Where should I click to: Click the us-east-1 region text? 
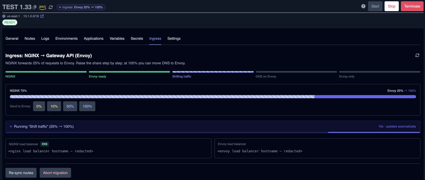(13, 16)
